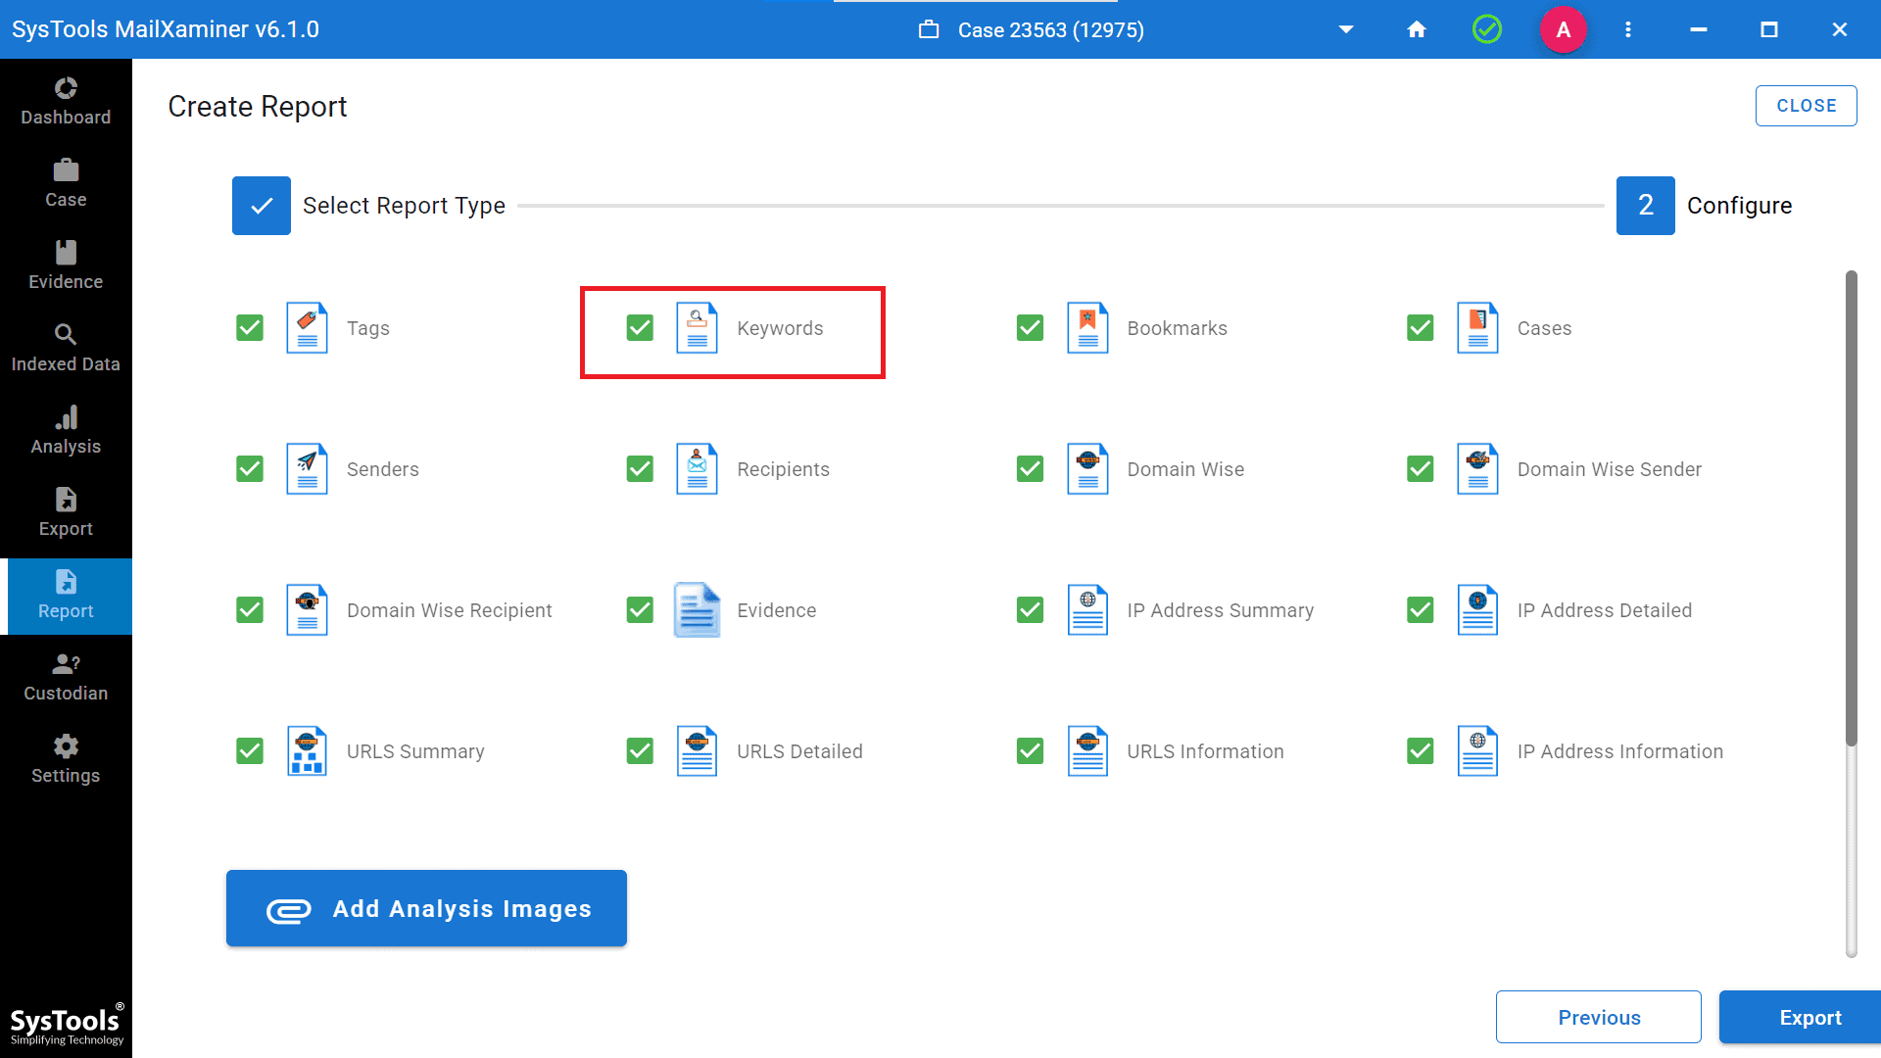Click the Recipients report icon
The height and width of the screenshot is (1058, 1881).
697,468
